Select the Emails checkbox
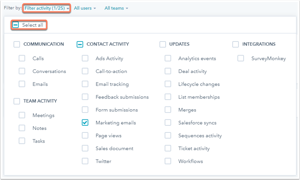The height and width of the screenshot is (180, 300). [22, 84]
